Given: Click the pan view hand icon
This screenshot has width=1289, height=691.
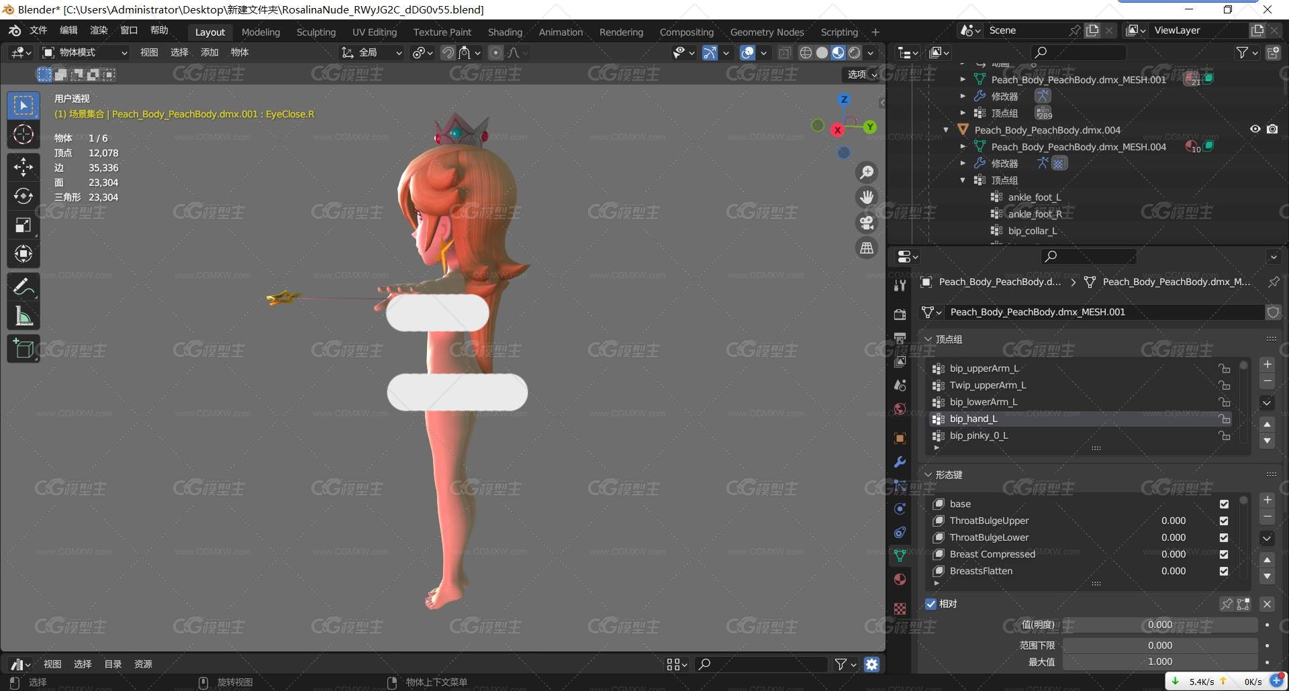Looking at the screenshot, I should 867,197.
